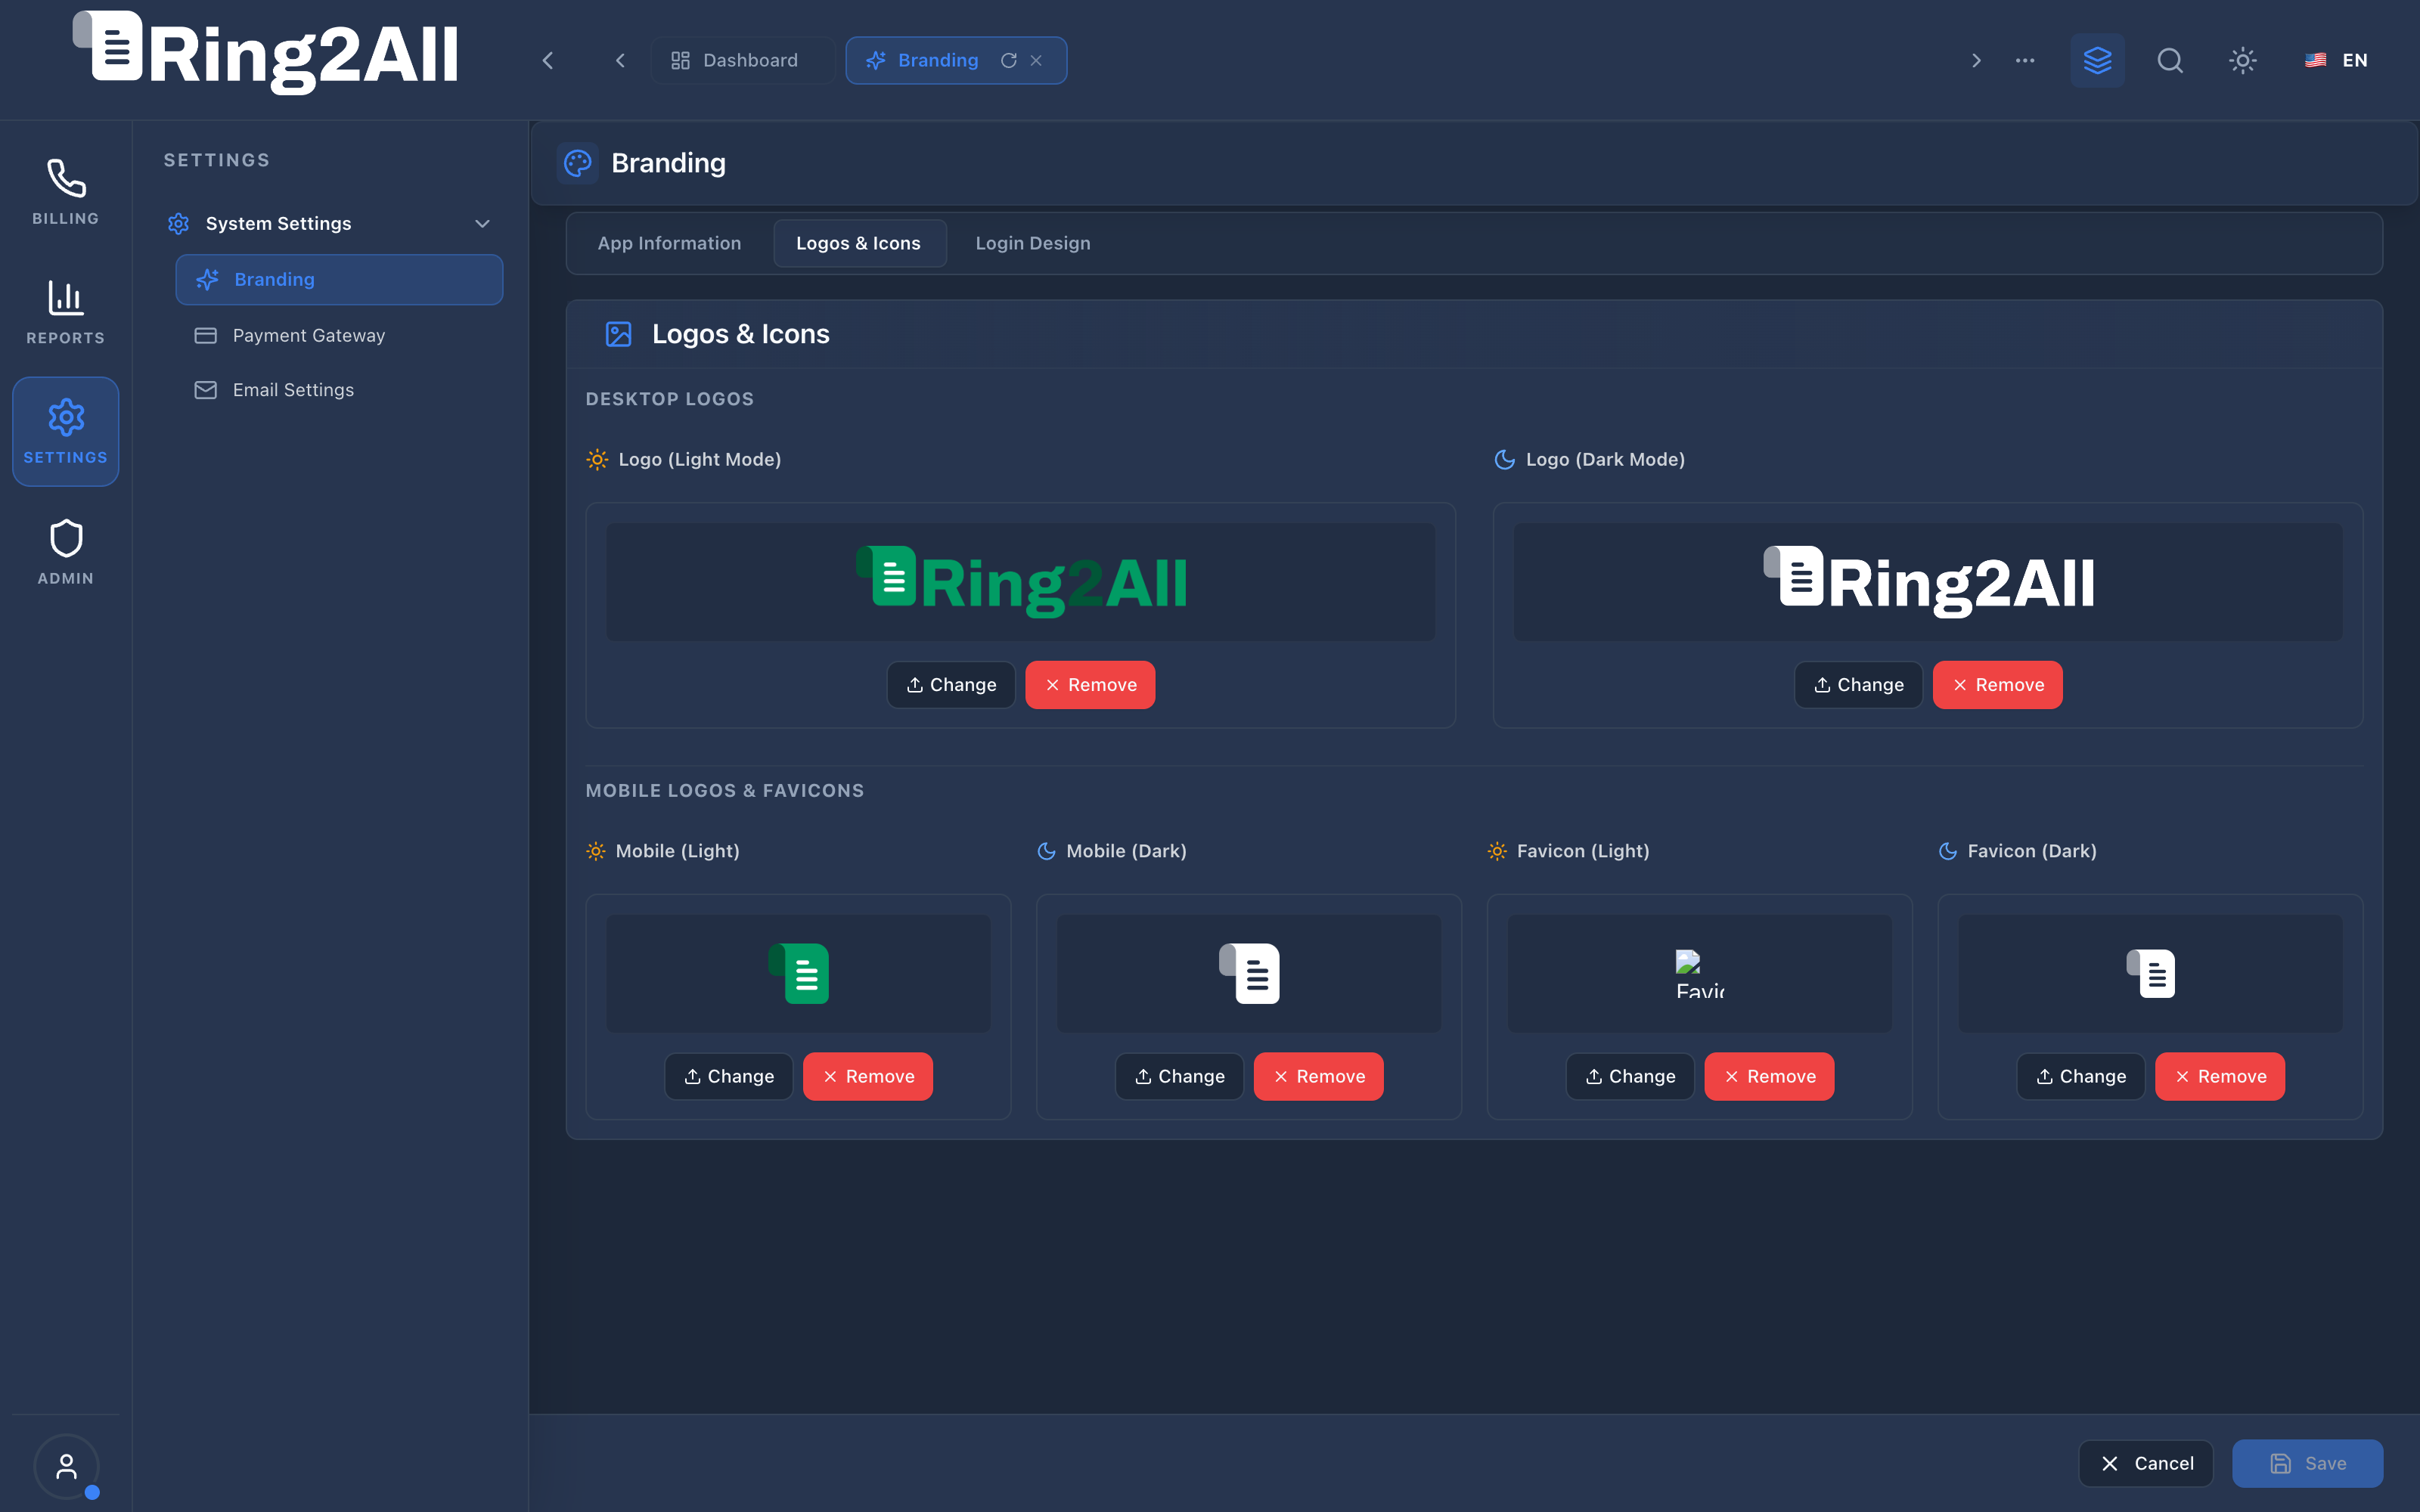Image resolution: width=2420 pixels, height=1512 pixels.
Task: Open the user profile avatar
Action: point(66,1466)
